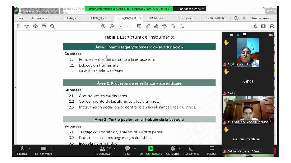Mute microphone with the Silenciar button
Image resolution: width=291 pixels, height=163 pixels.
22,150
